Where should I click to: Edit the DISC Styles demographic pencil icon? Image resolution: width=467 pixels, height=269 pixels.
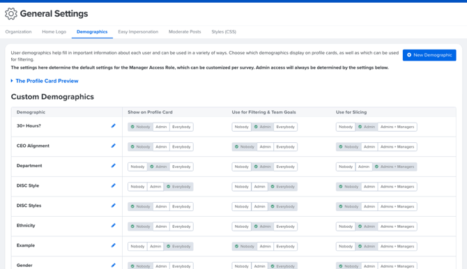click(113, 206)
